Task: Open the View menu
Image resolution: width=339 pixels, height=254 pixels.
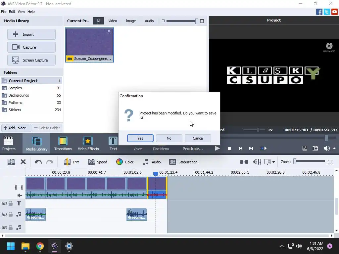Action: pyautogui.click(x=21, y=12)
